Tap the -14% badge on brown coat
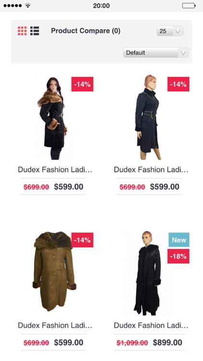 point(82,240)
